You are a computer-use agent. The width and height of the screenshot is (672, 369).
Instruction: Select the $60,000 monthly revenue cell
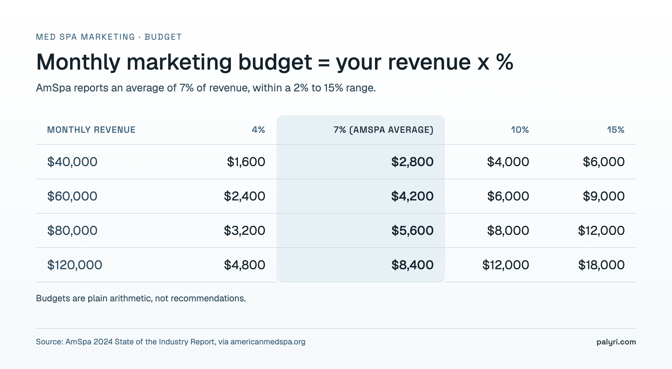[x=72, y=196]
